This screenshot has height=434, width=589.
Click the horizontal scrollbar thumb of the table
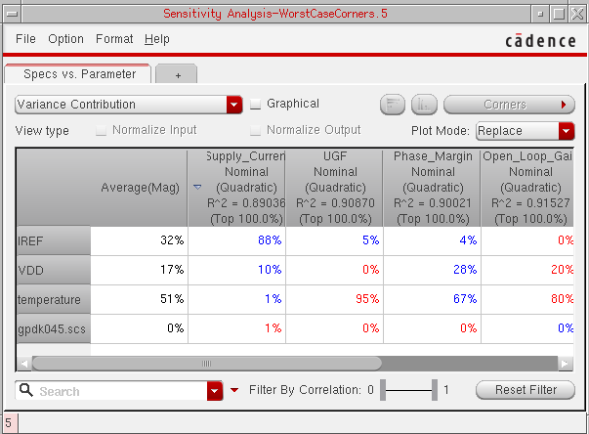tap(207, 364)
